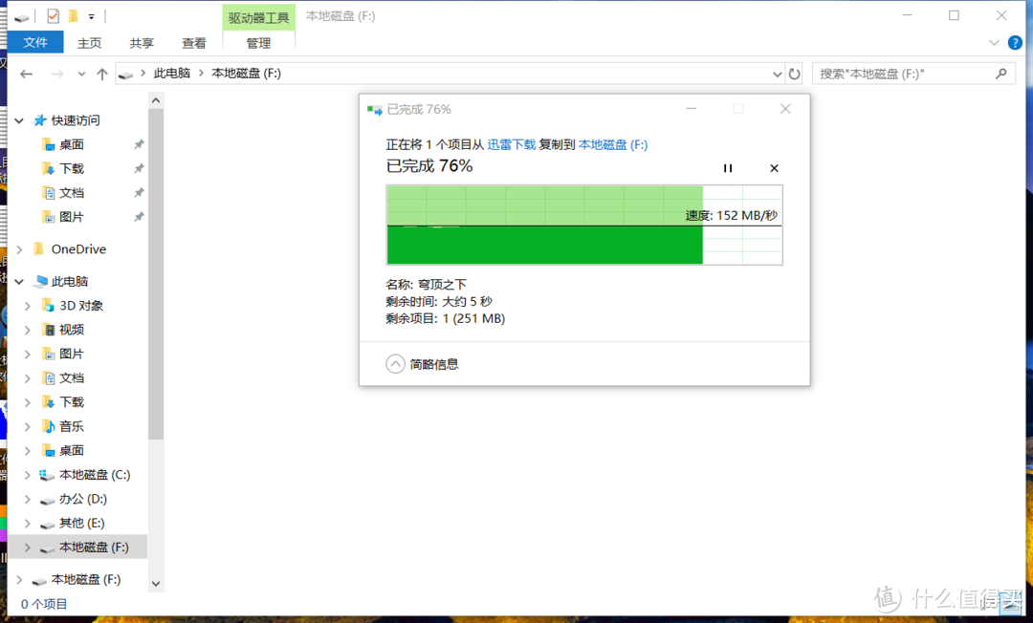
Task: Open 文档 under quick access
Action: click(71, 193)
